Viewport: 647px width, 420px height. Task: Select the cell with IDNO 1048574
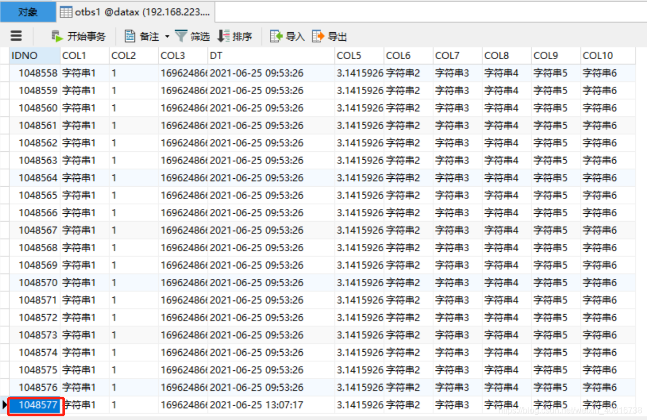click(x=35, y=352)
